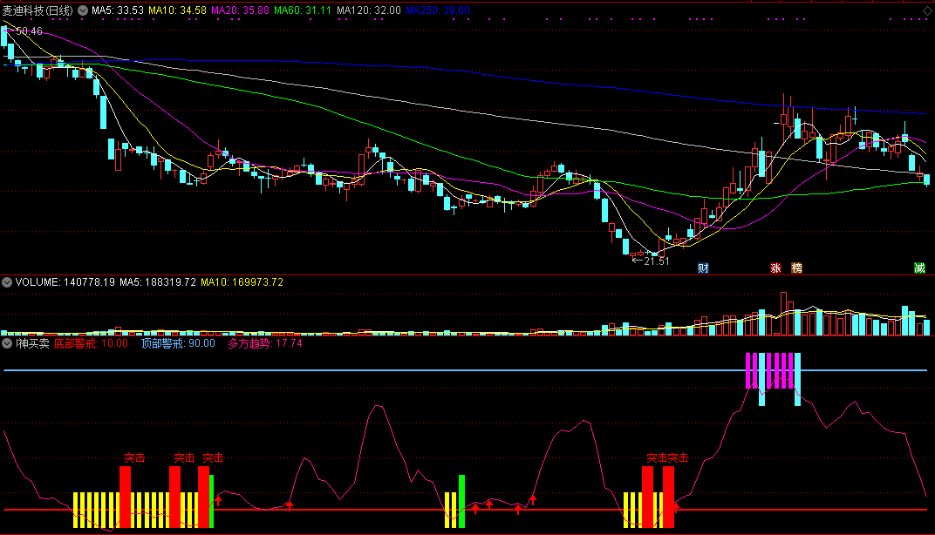This screenshot has height=535, width=935.
Task: Click the 50.46 high price label
Action: [30, 31]
